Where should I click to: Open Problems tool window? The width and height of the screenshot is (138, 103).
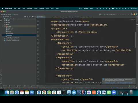(x=12, y=86)
